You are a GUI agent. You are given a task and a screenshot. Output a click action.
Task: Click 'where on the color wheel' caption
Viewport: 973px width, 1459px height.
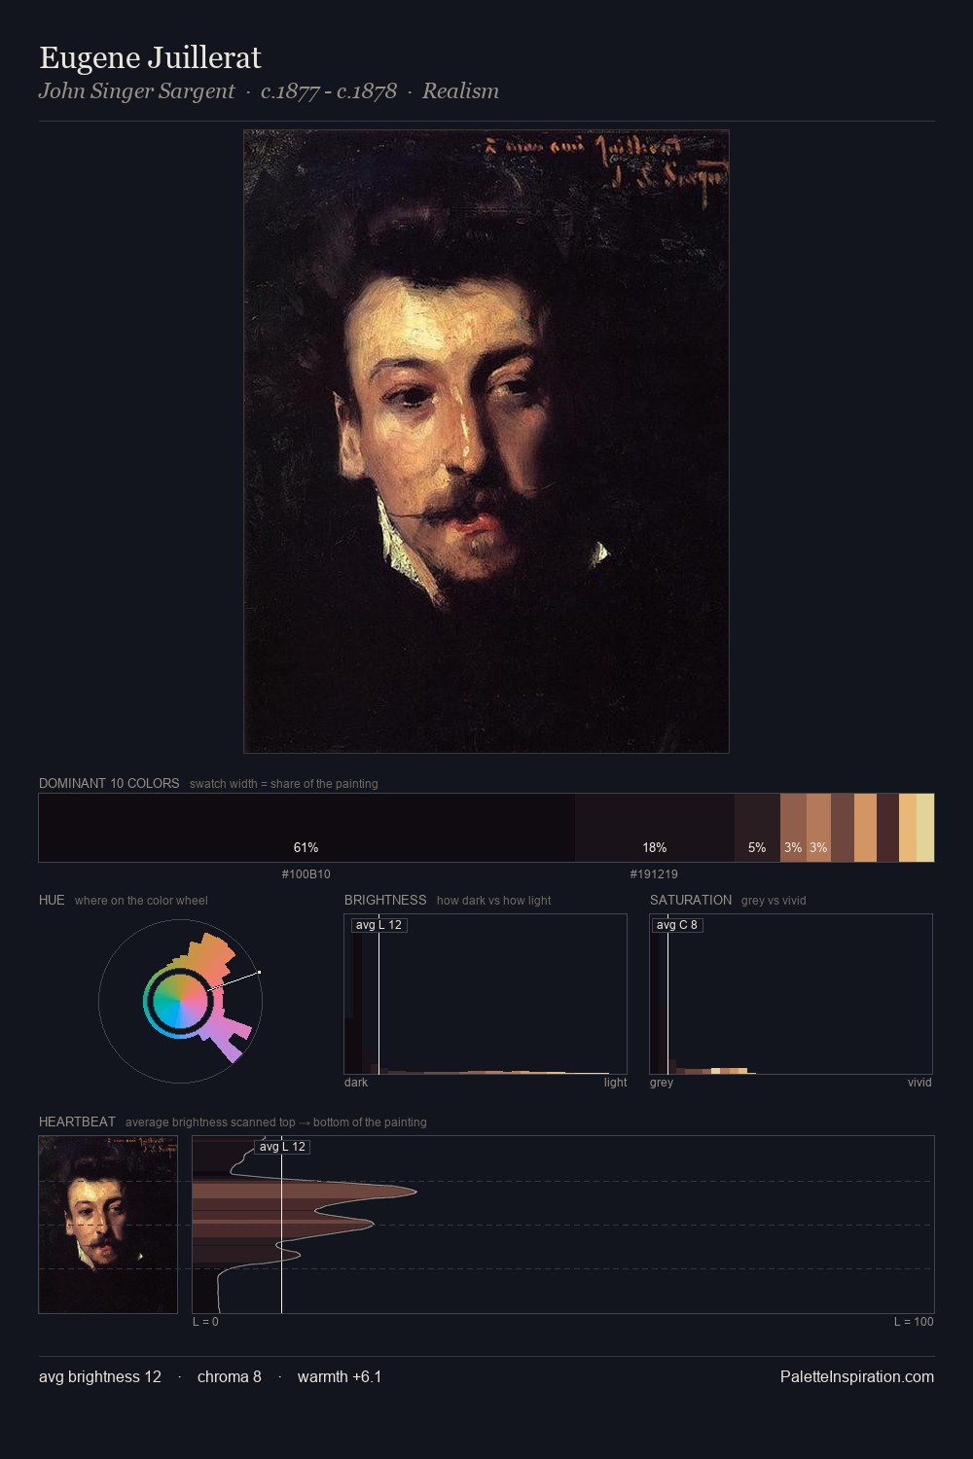[141, 901]
